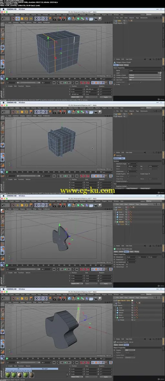The width and height of the screenshot is (165, 381).
Task: Switch to Polygons mode in Extrude tool options frame
Action: coord(2,145)
